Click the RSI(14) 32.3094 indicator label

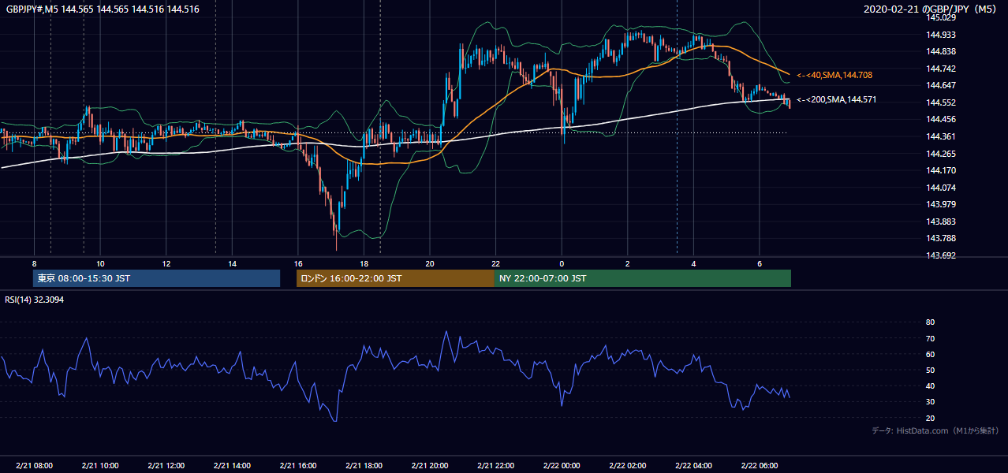34,300
